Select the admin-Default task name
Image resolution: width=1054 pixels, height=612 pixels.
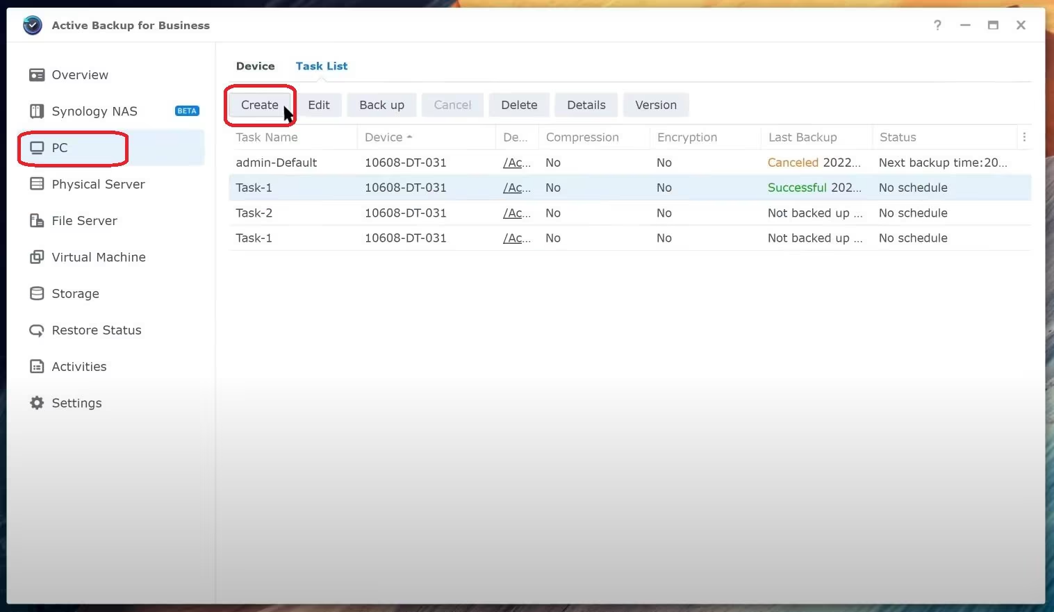tap(276, 163)
